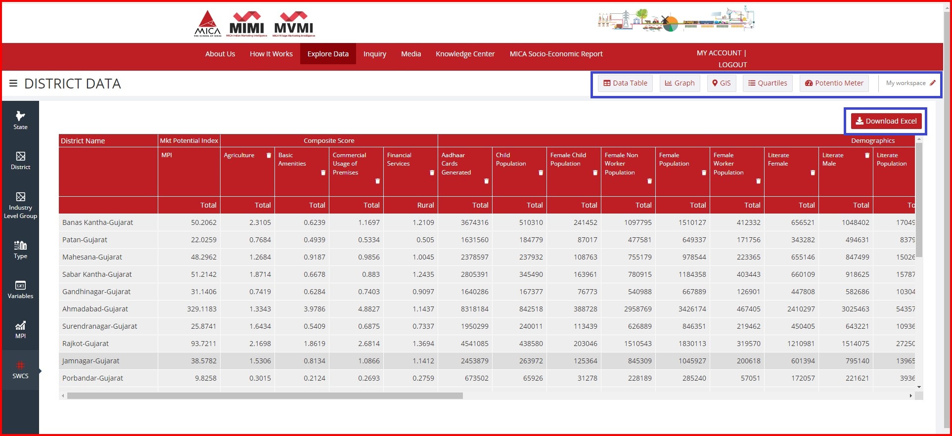Open the Quartiles view

(768, 83)
